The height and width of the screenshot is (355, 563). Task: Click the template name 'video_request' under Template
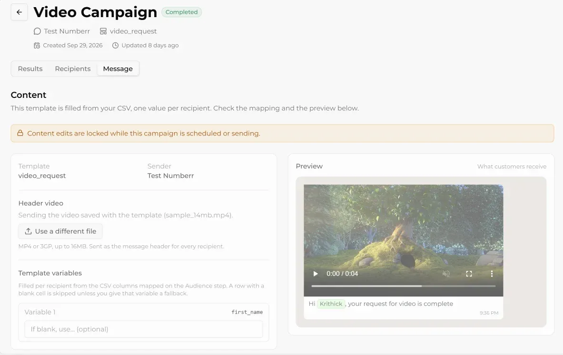tap(42, 176)
